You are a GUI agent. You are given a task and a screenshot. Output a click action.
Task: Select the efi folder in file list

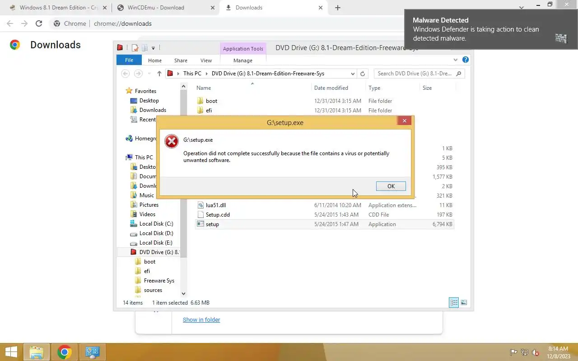tap(209, 111)
